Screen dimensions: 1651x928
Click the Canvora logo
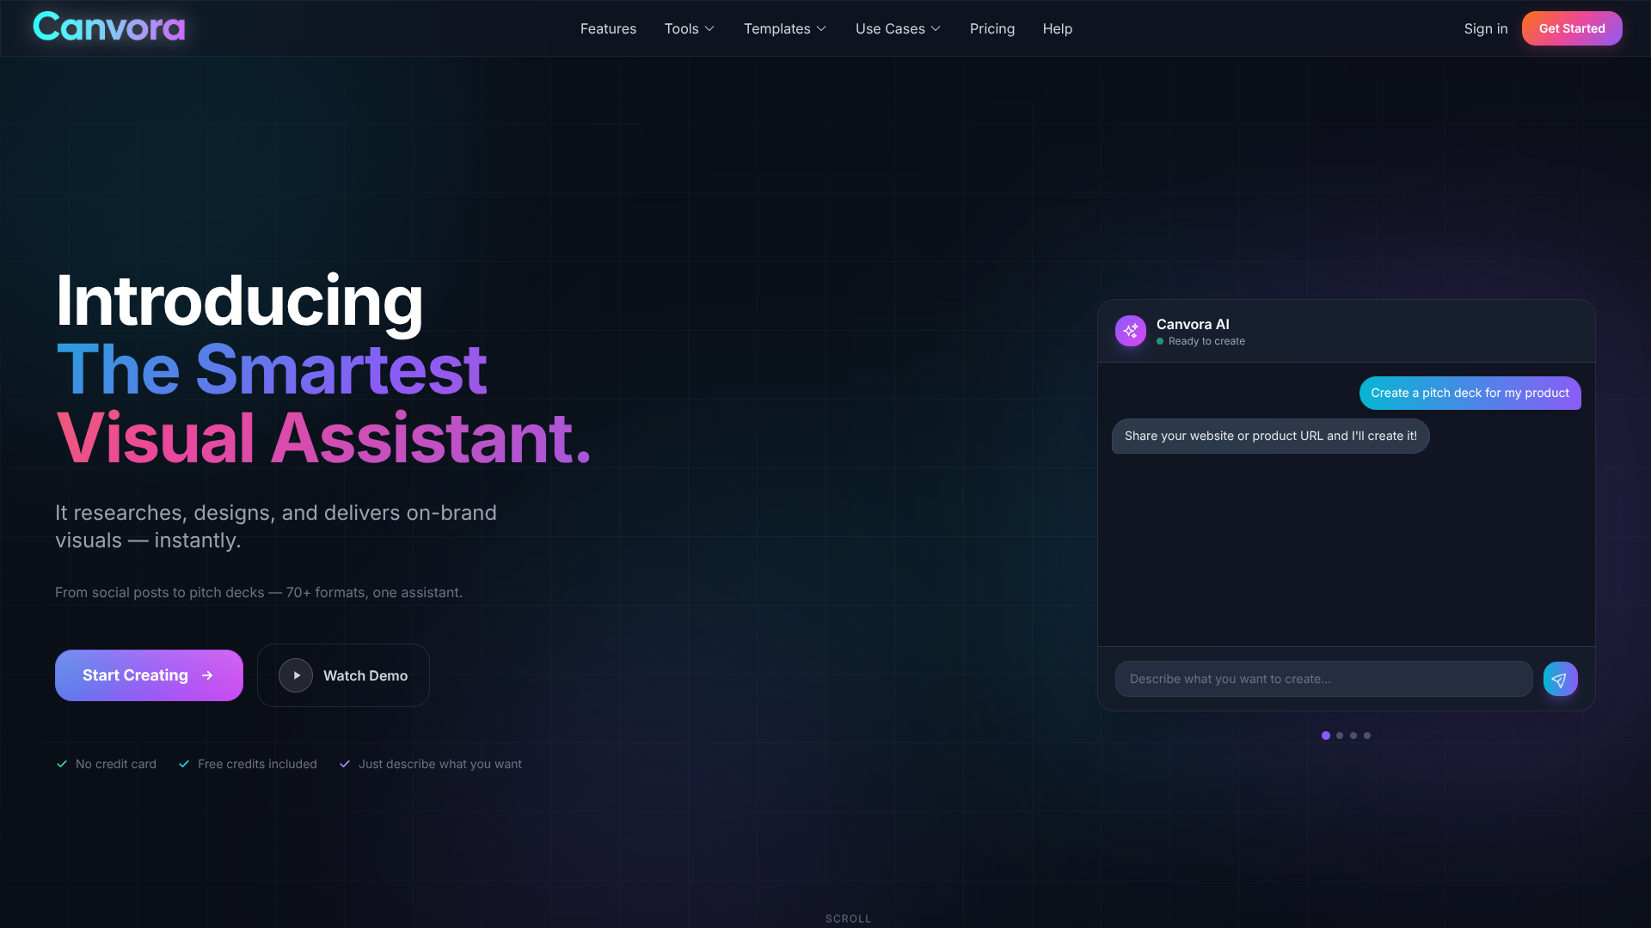point(107,27)
